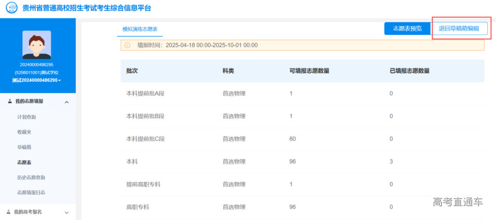Viewport: 496px width, 220px height.
Task: Go to 草稿箱 in the sidebar
Action: coord(24,147)
